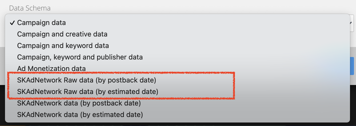Select SKAdNetwork Raw data by estimated date
This screenshot has height=126, width=356.
click(x=87, y=92)
